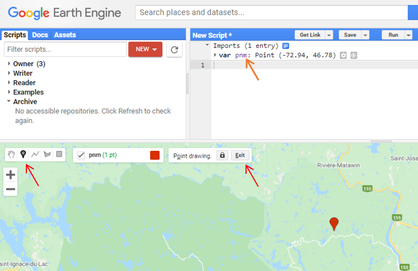418x271 pixels.
Task: Zoom out on the map
Action: tap(11, 189)
